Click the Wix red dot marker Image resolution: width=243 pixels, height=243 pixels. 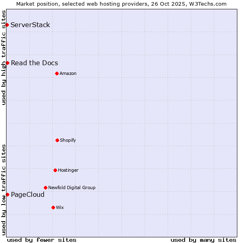pyautogui.click(x=53, y=207)
